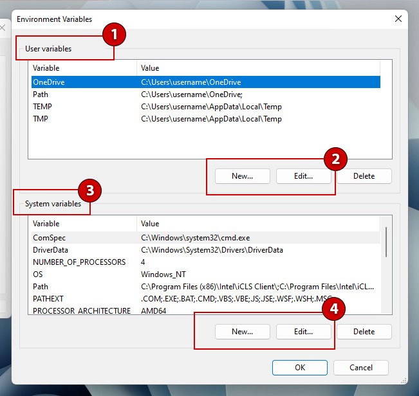The height and width of the screenshot is (396, 419).
Task: Click the system Path value starting C:\Program Files (x86)
Action: pyautogui.click(x=257, y=287)
